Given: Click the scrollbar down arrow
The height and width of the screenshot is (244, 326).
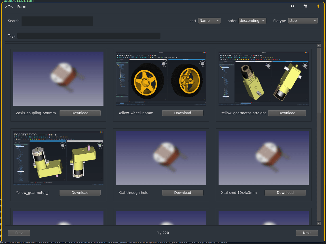Looking at the screenshot, I should pyautogui.click(x=319, y=223).
